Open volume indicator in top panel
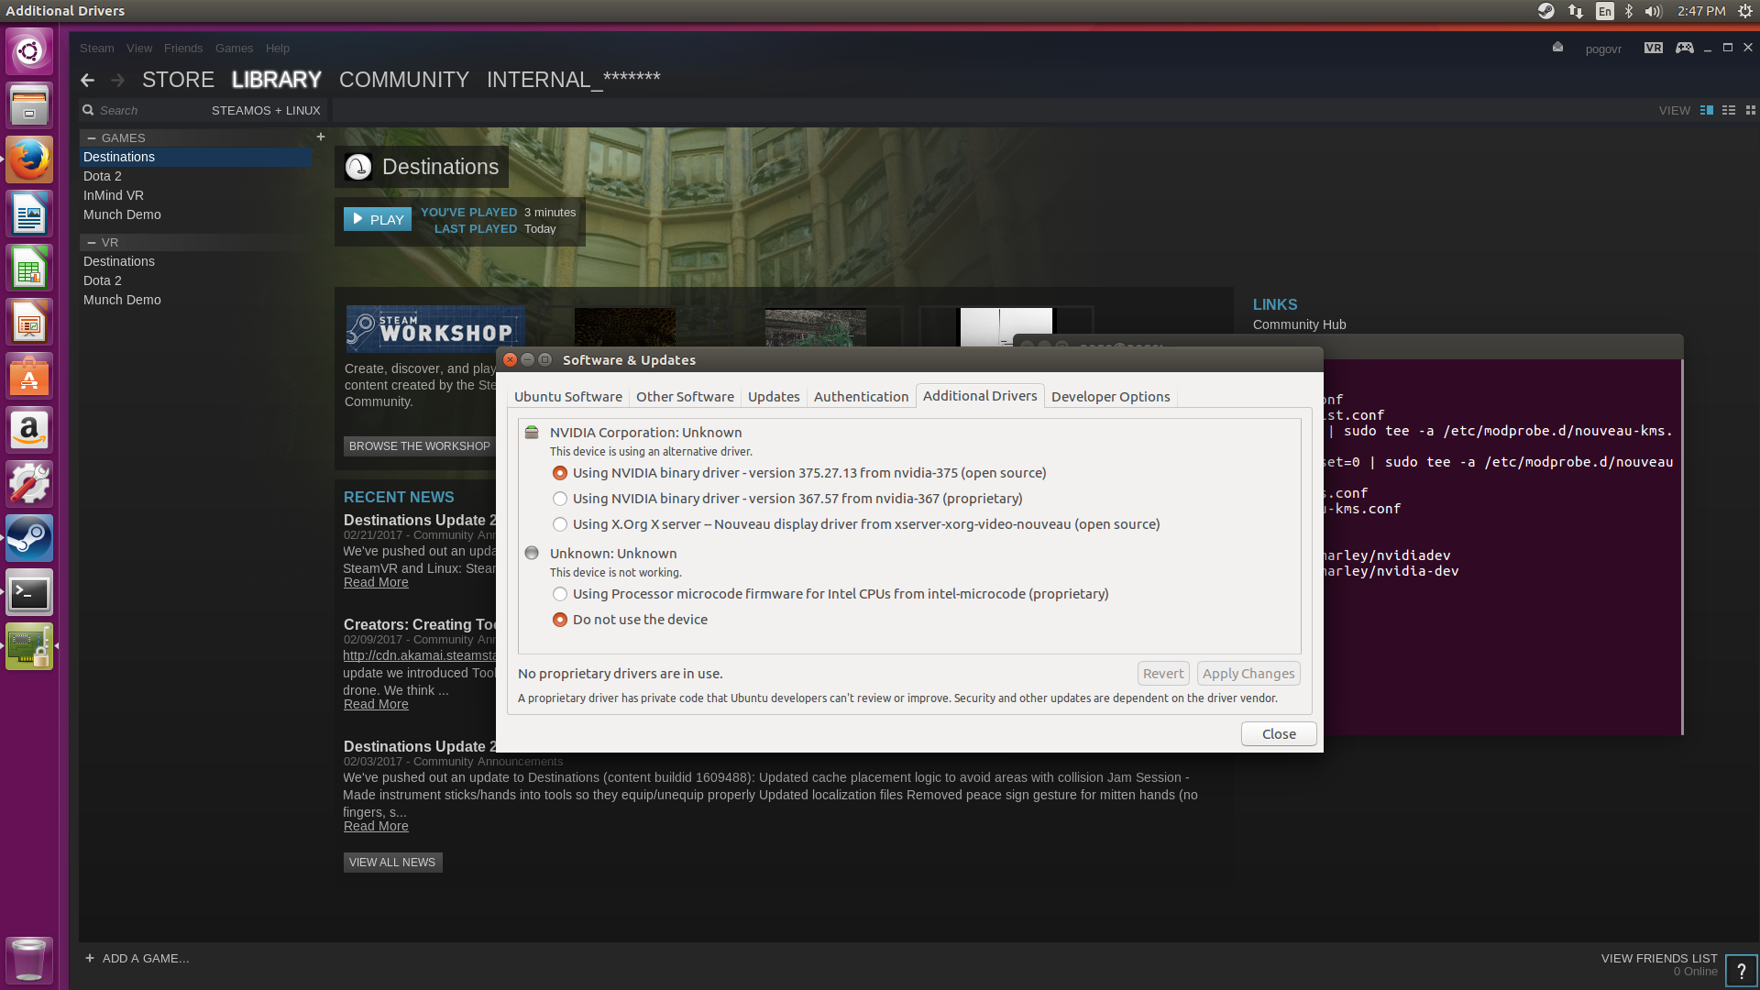The height and width of the screenshot is (990, 1760). (1654, 11)
